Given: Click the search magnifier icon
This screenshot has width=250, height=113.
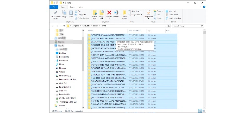Looking at the screenshot, I should tap(202, 26).
